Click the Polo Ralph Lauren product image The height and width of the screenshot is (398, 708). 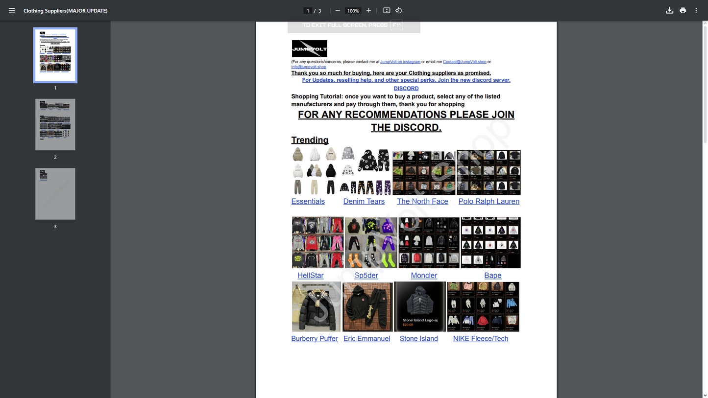(489, 172)
